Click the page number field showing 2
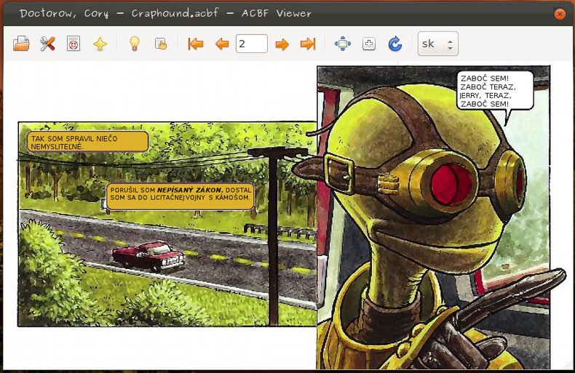The image size is (575, 373). click(252, 44)
